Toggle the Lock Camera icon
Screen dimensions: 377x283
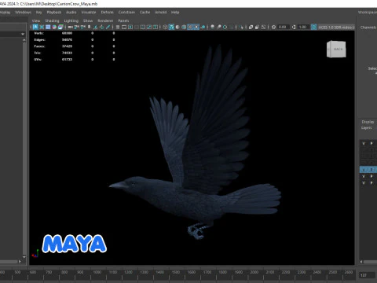(x=76, y=27)
